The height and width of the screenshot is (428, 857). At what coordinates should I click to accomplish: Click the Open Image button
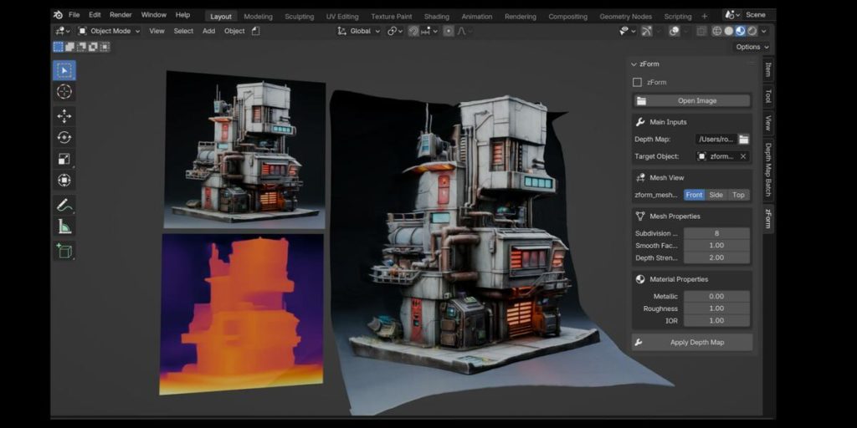[x=696, y=100]
